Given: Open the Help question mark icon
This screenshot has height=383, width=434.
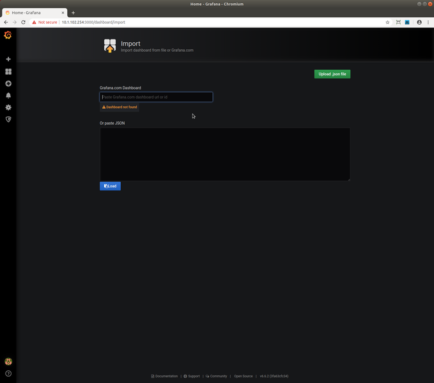Looking at the screenshot, I should 8,373.
